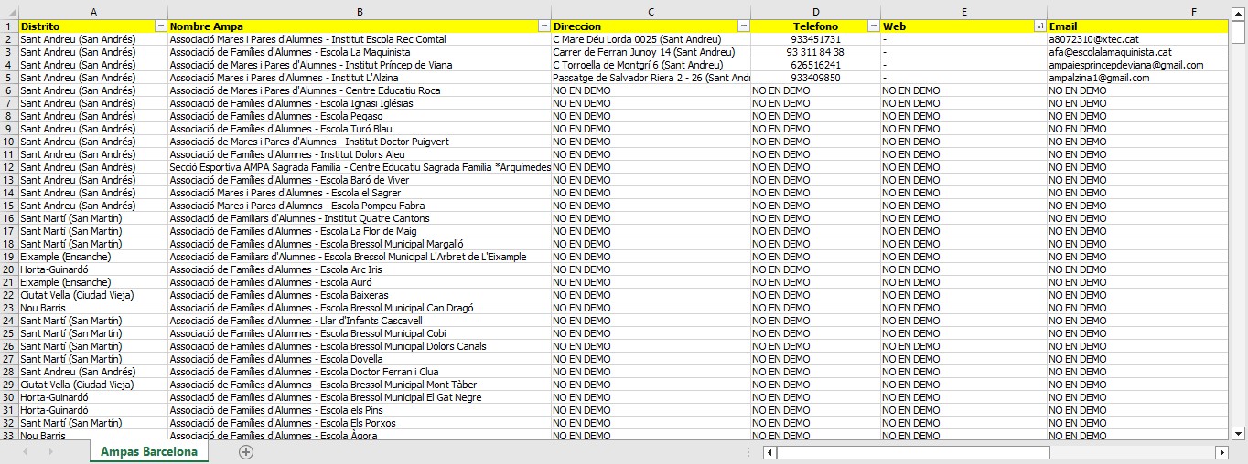Open the Telefono column filter dropdown
The width and height of the screenshot is (1248, 464).
(874, 26)
